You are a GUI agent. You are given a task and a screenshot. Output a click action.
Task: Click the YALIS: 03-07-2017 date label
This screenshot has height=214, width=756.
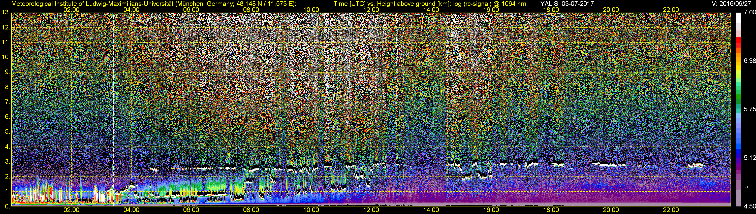pyautogui.click(x=567, y=4)
